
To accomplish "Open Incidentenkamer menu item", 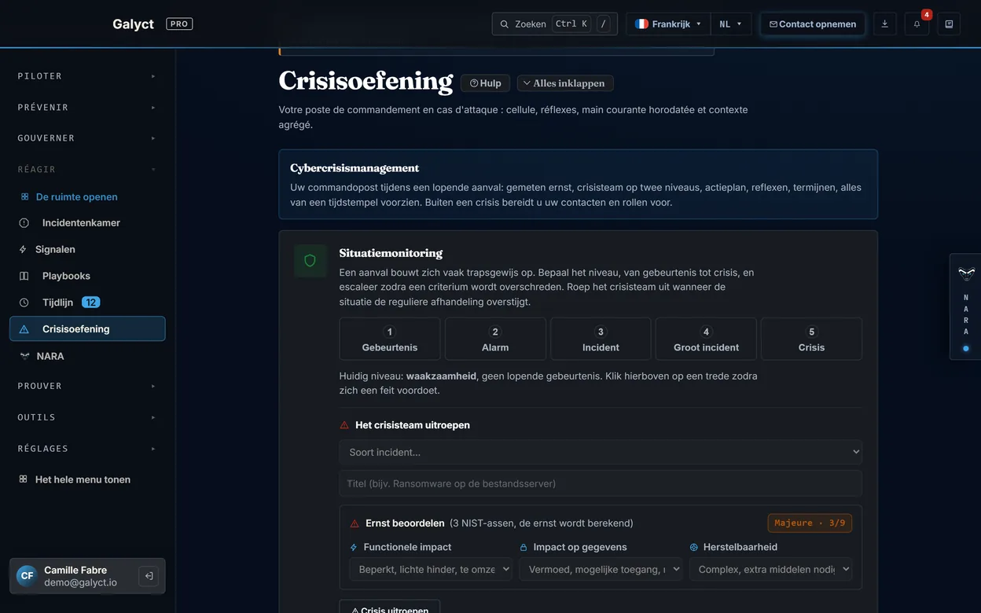I will pyautogui.click(x=87, y=223).
